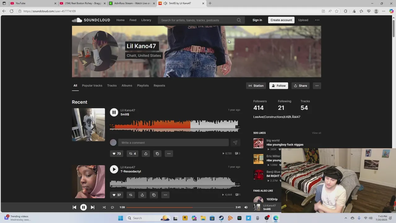Add this page to browser favorites
This screenshot has width=396, height=223.
click(x=337, y=11)
